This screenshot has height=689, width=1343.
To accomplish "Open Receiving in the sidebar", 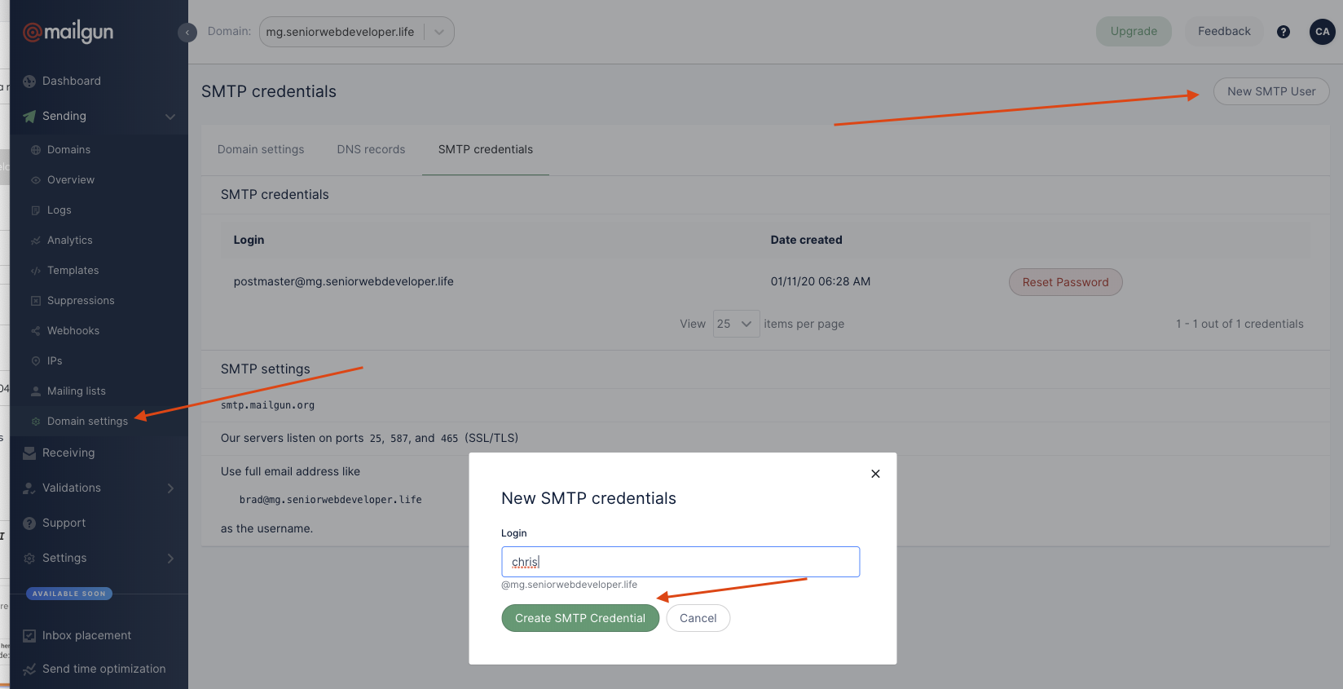I will point(68,453).
